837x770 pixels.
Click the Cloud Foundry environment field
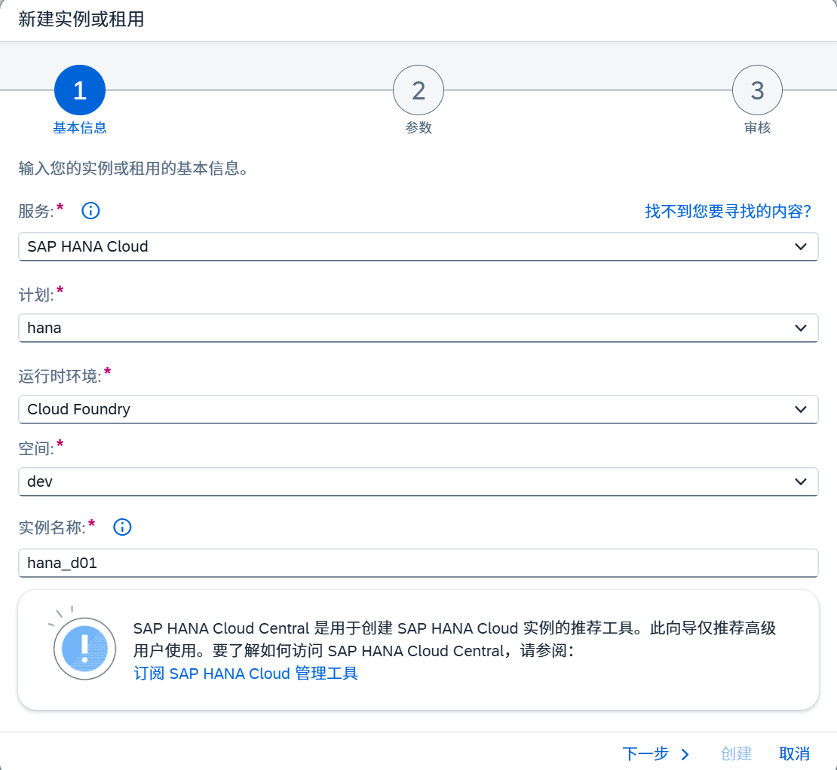[x=418, y=409]
